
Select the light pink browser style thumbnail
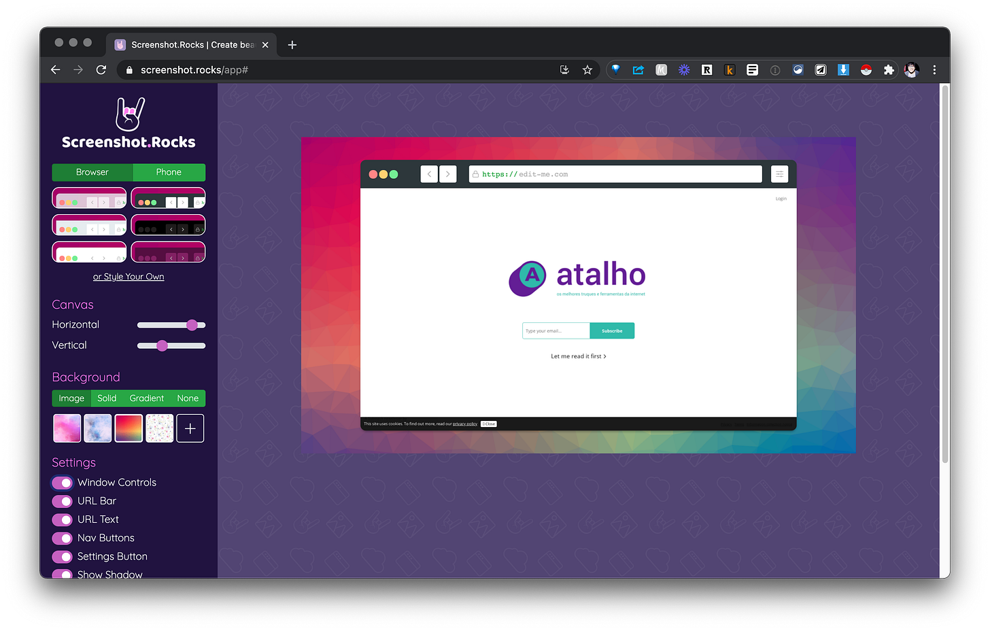click(x=89, y=198)
